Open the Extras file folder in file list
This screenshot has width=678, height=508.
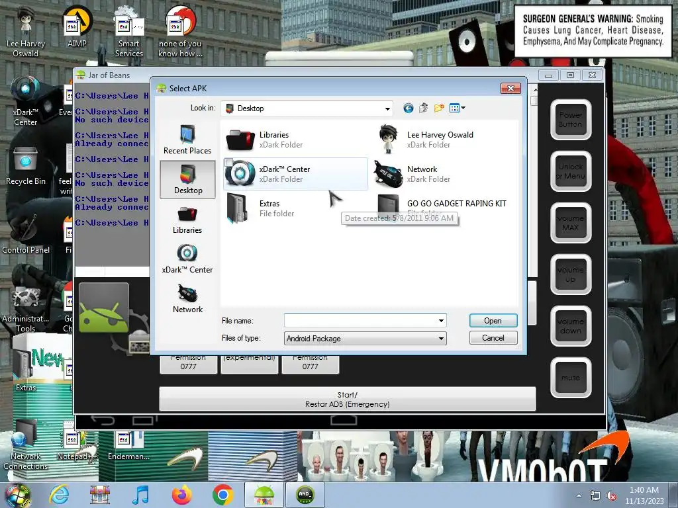coord(260,208)
